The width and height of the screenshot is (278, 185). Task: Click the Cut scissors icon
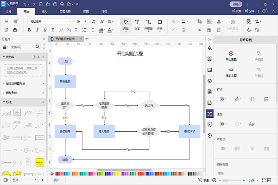point(6,21)
